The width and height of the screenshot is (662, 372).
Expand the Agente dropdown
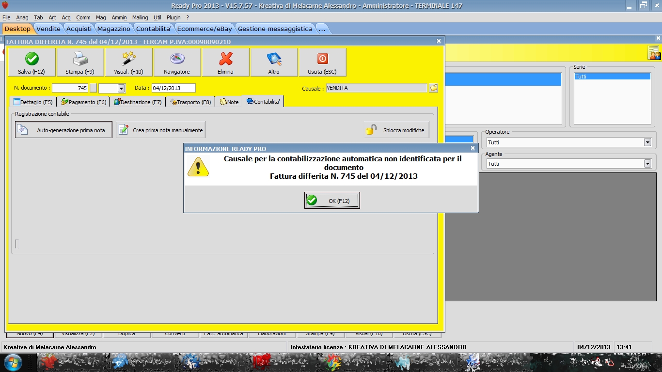[x=647, y=164]
